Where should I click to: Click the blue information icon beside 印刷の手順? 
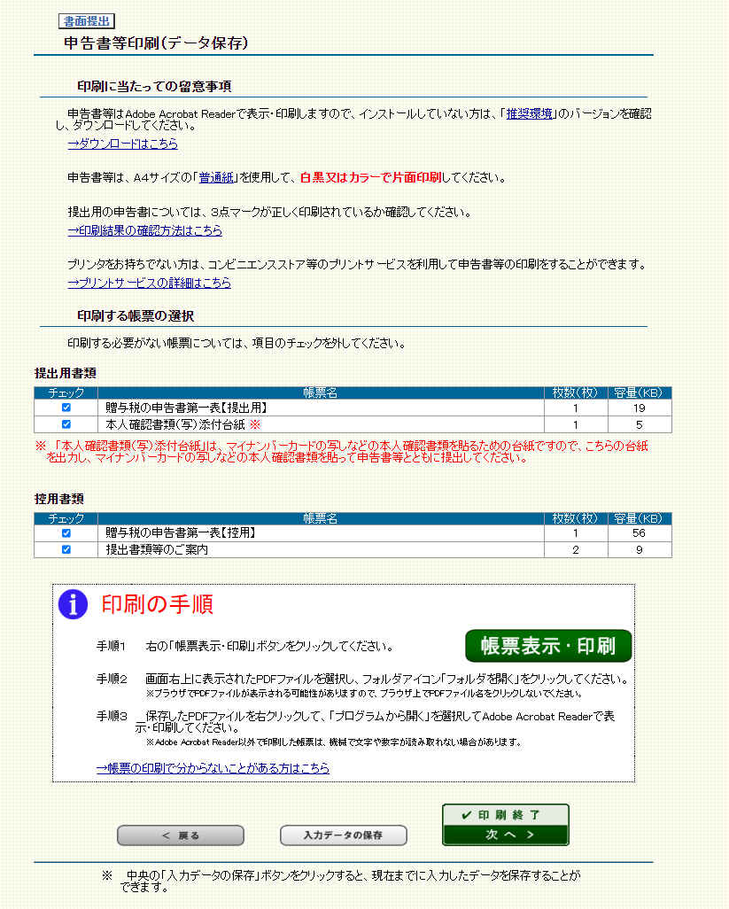73,604
